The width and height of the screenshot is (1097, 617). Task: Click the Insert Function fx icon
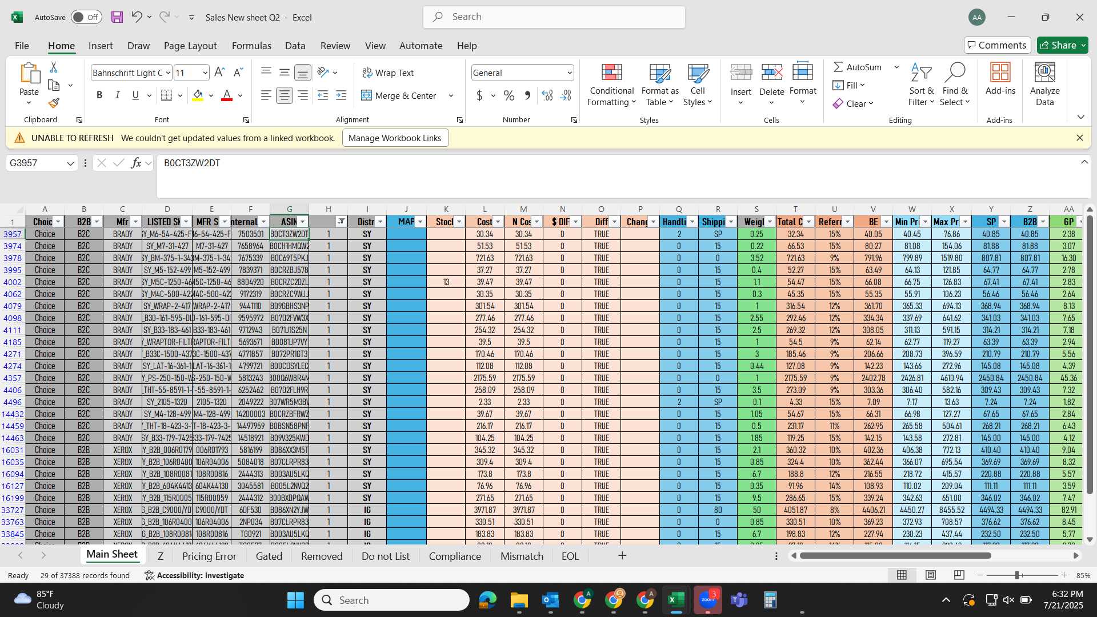pos(136,163)
